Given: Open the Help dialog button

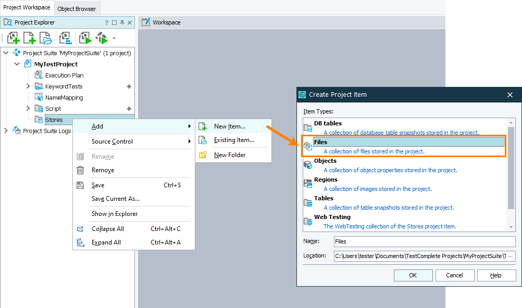Looking at the screenshot, I should point(496,275).
